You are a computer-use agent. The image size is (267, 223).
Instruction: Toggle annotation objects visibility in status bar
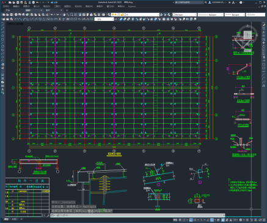224,220
